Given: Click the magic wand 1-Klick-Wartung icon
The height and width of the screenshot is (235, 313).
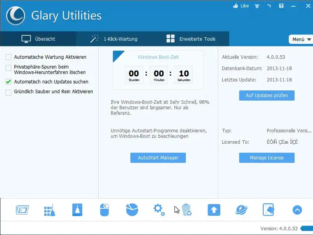Looking at the screenshot, I should coord(94,39).
